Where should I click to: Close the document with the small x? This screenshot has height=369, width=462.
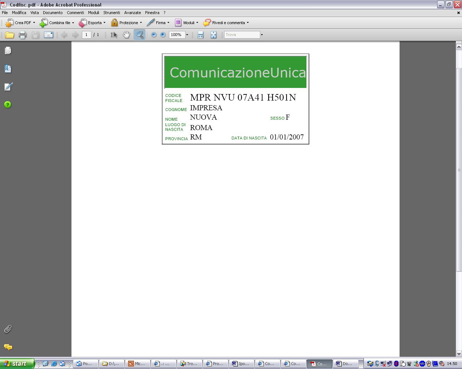pyautogui.click(x=458, y=13)
